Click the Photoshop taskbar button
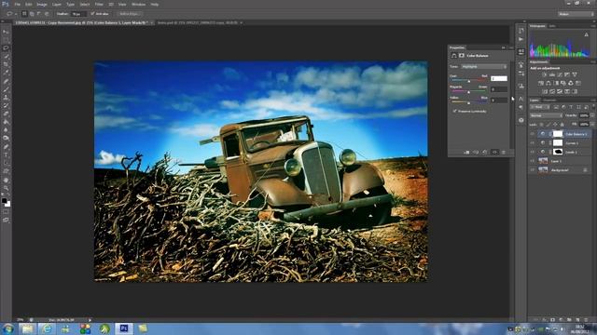Viewport: 597px width, 335px height. point(124,328)
